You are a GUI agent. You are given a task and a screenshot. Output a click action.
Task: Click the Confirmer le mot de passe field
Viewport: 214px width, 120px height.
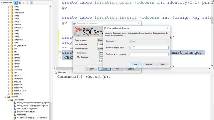click(x=149, y=54)
